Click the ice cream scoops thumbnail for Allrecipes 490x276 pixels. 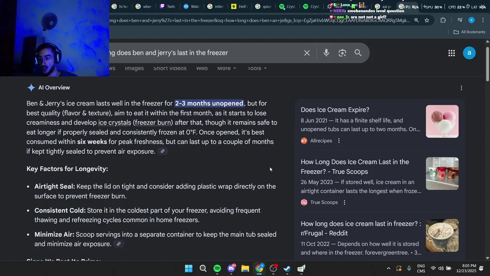point(442,121)
